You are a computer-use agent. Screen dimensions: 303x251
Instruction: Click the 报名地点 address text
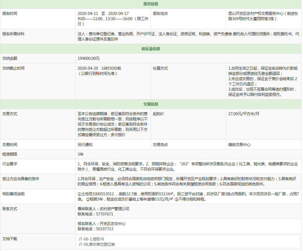tap(263, 16)
